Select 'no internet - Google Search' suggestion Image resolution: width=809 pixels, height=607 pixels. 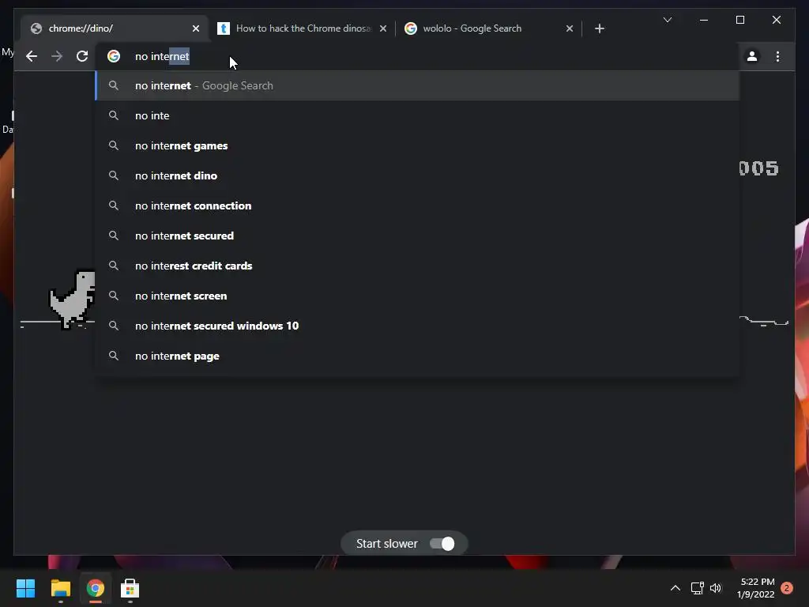[417, 85]
